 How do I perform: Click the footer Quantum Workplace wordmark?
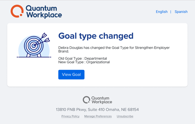tap(102, 100)
